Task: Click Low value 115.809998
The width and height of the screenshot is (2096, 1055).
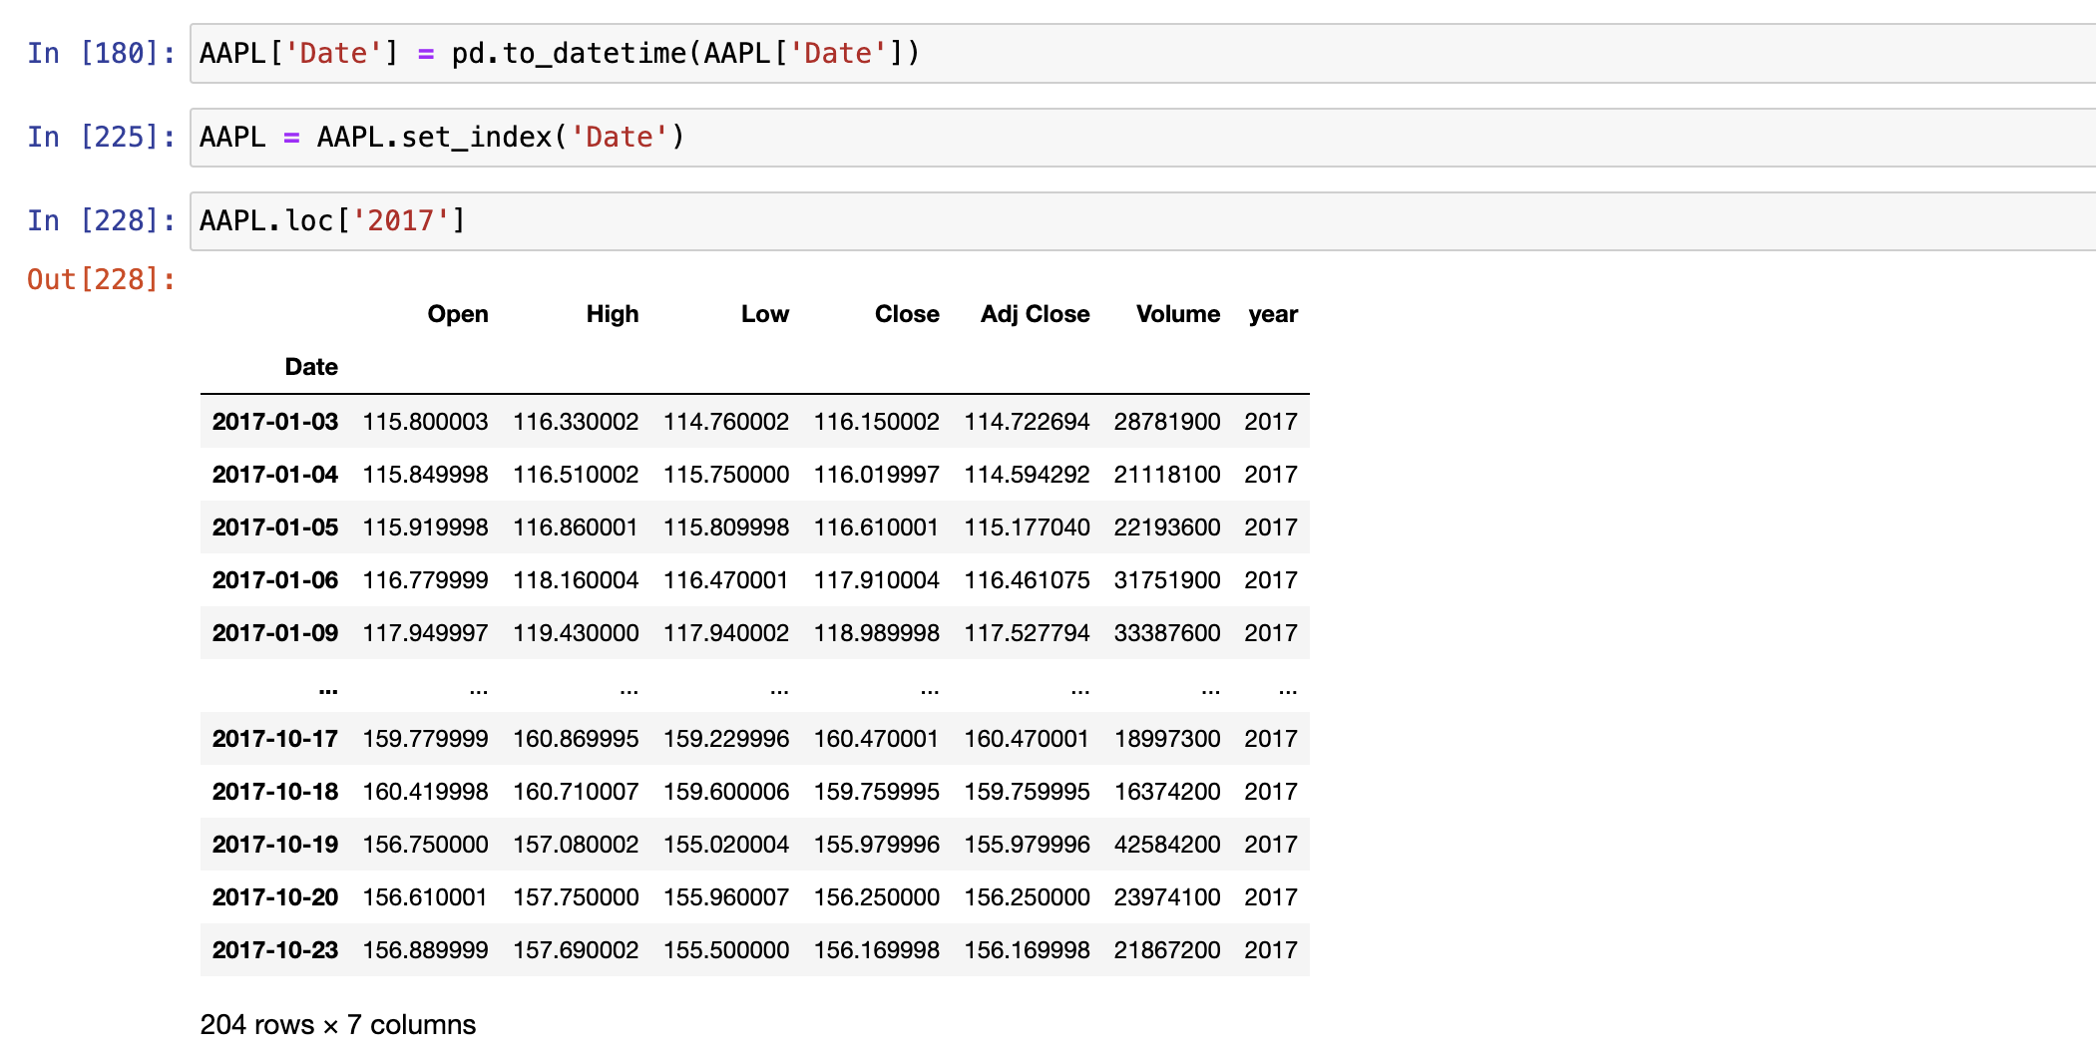Action: tap(726, 527)
